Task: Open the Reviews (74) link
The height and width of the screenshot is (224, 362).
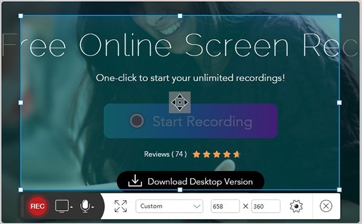Action: pos(165,154)
